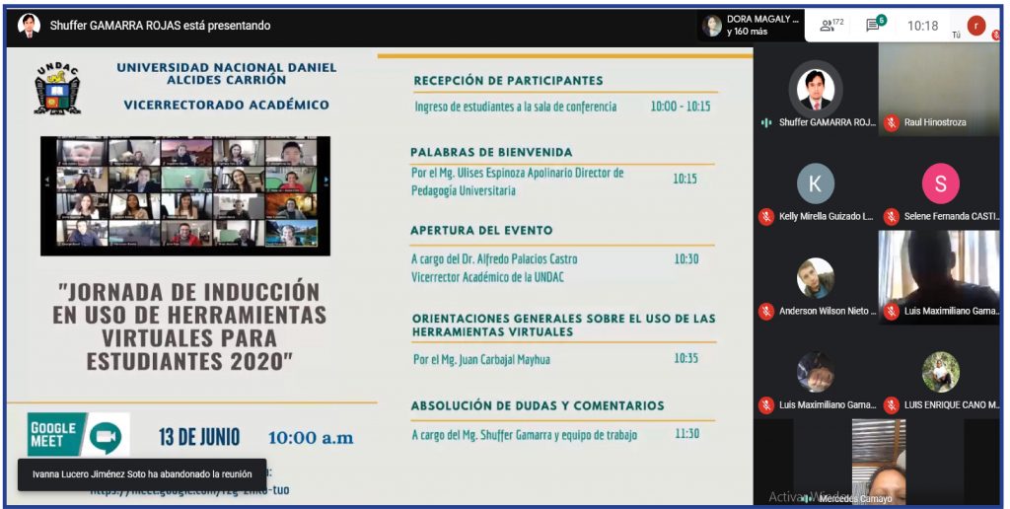Click the video conference grid image on slide
The width and height of the screenshot is (1010, 509).
[185, 196]
